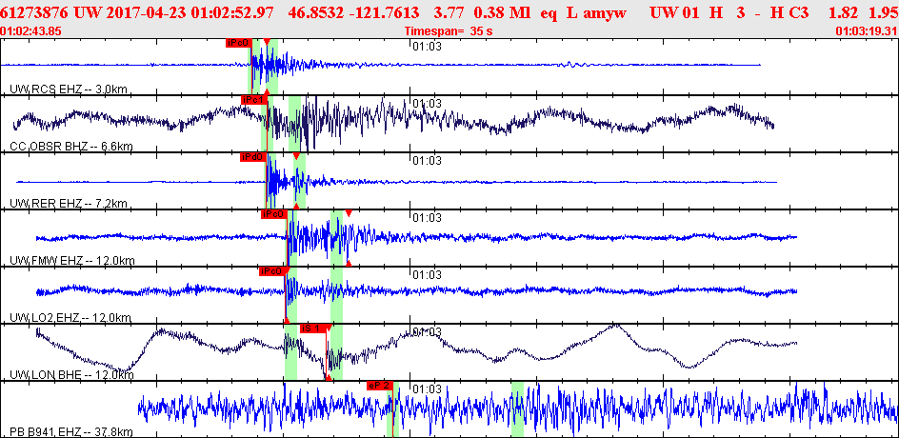This screenshot has height=438, width=899.
Task: Select the iPc1 pick label on OBSR trace
Action: tap(254, 100)
